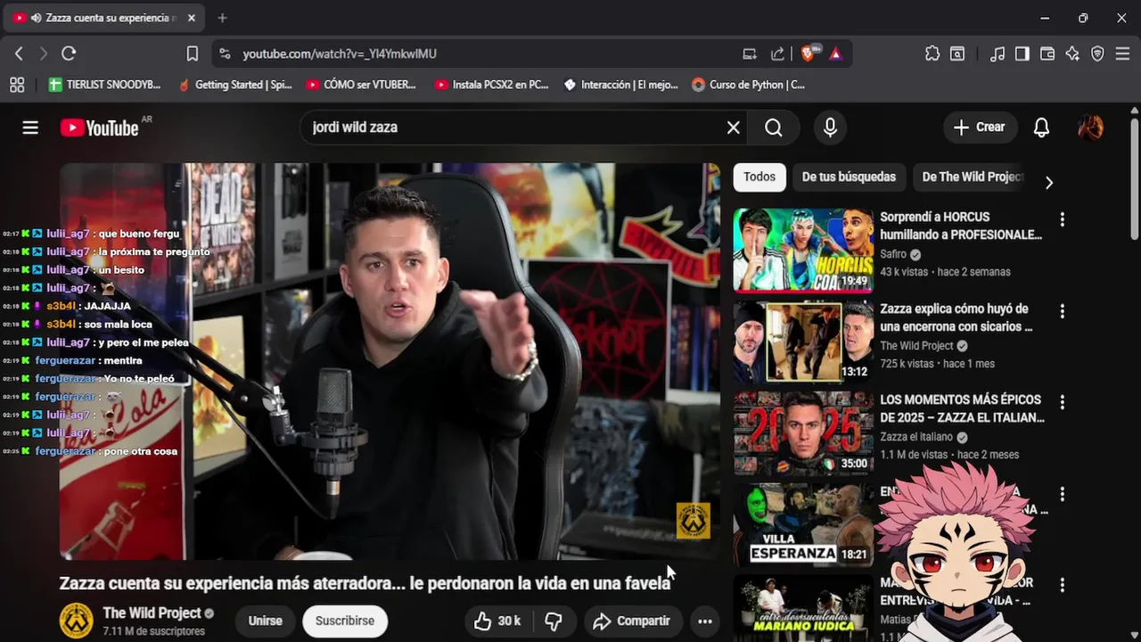Open options menu of Villa Esperanza video
This screenshot has width=1141, height=642.
pyautogui.click(x=1062, y=494)
